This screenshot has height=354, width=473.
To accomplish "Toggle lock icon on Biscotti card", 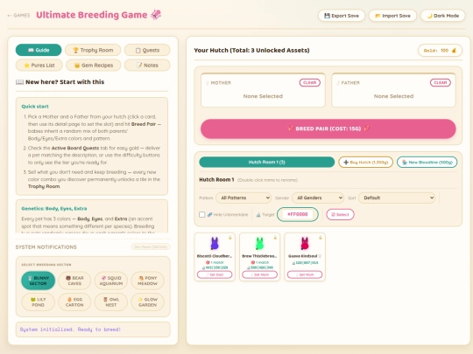I will tap(230, 238).
